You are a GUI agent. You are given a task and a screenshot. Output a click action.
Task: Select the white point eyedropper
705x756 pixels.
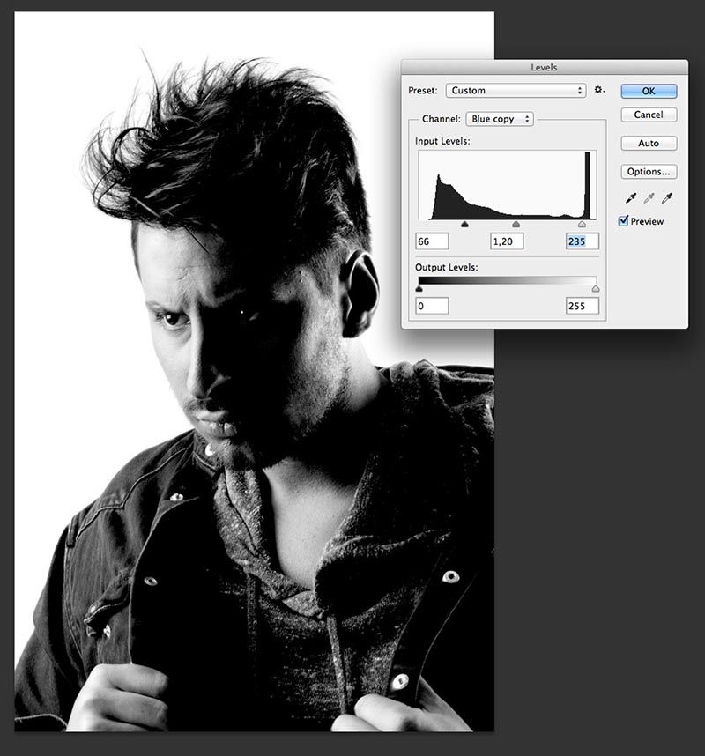click(x=667, y=198)
